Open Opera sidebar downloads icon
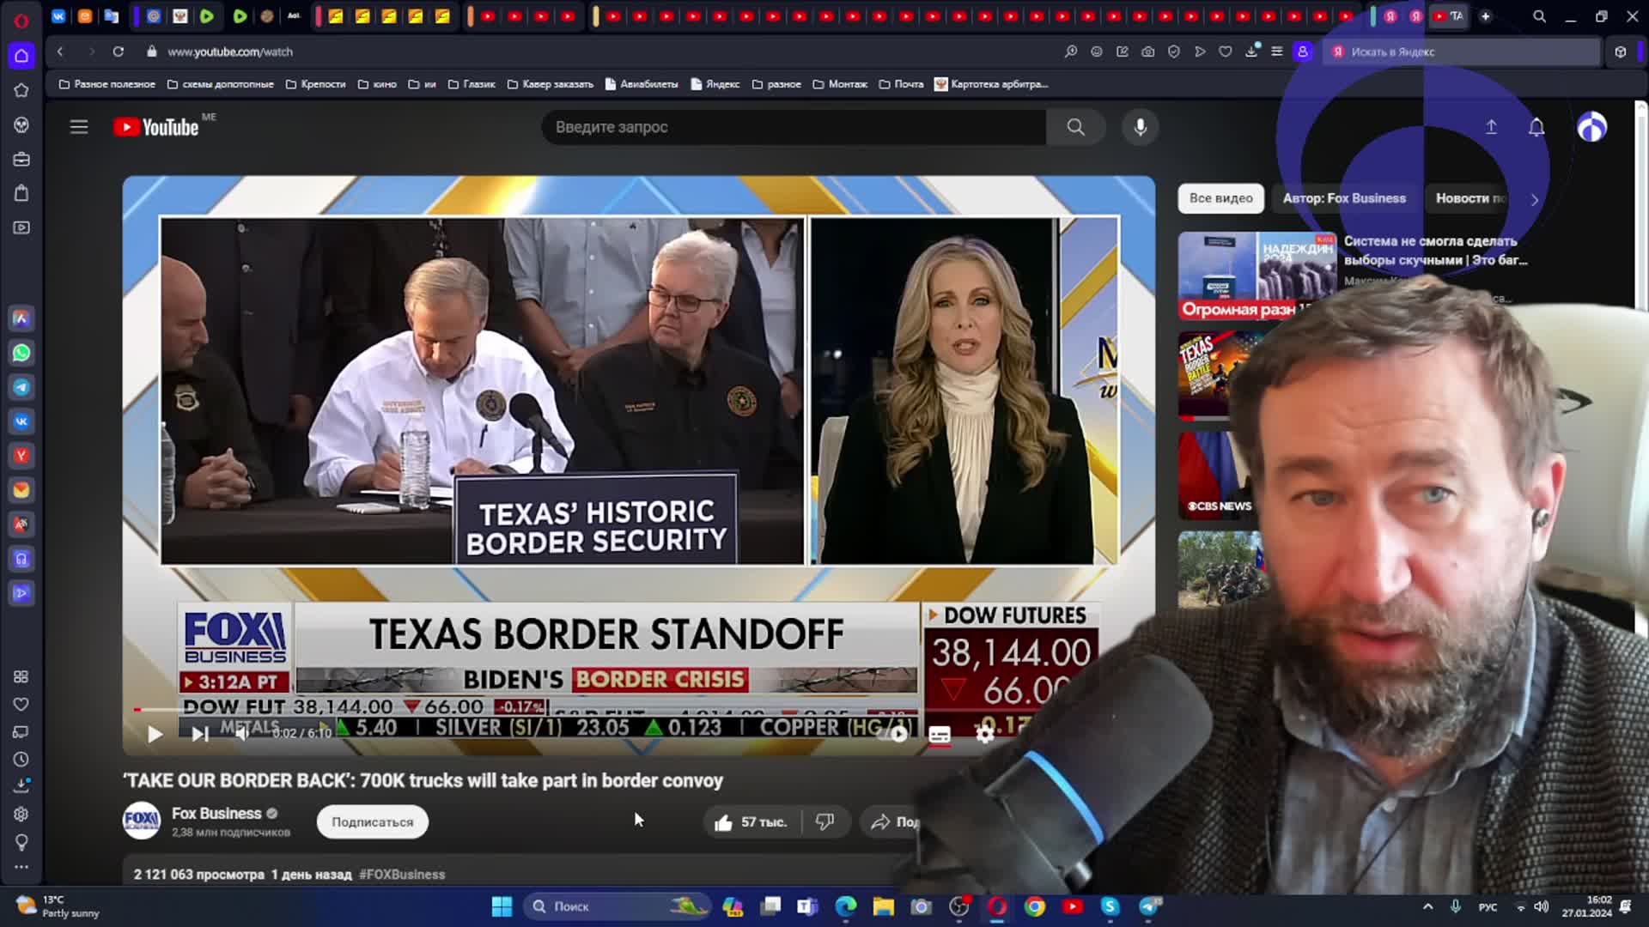1649x927 pixels. (21, 786)
